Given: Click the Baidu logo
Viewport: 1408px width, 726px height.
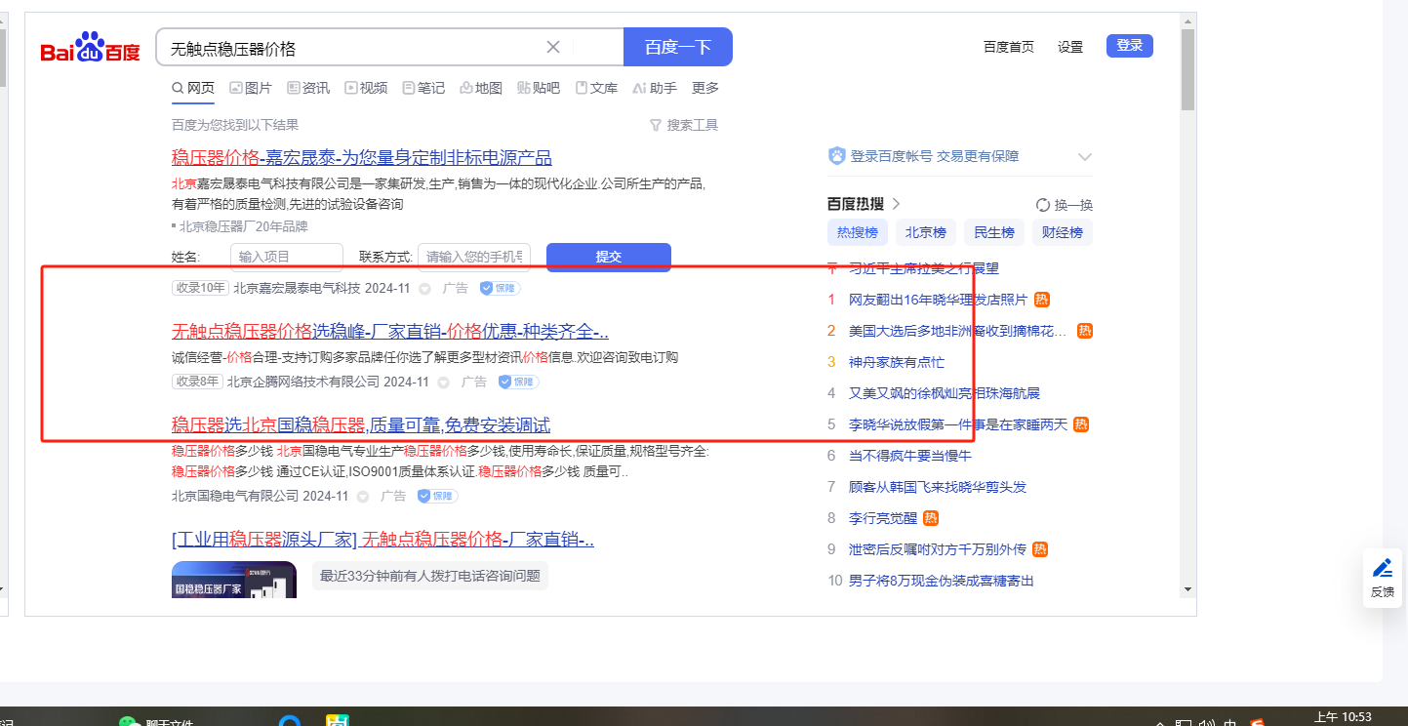Looking at the screenshot, I should pyautogui.click(x=90, y=48).
